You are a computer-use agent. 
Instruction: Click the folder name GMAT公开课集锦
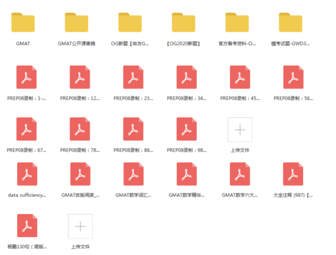click(x=76, y=44)
